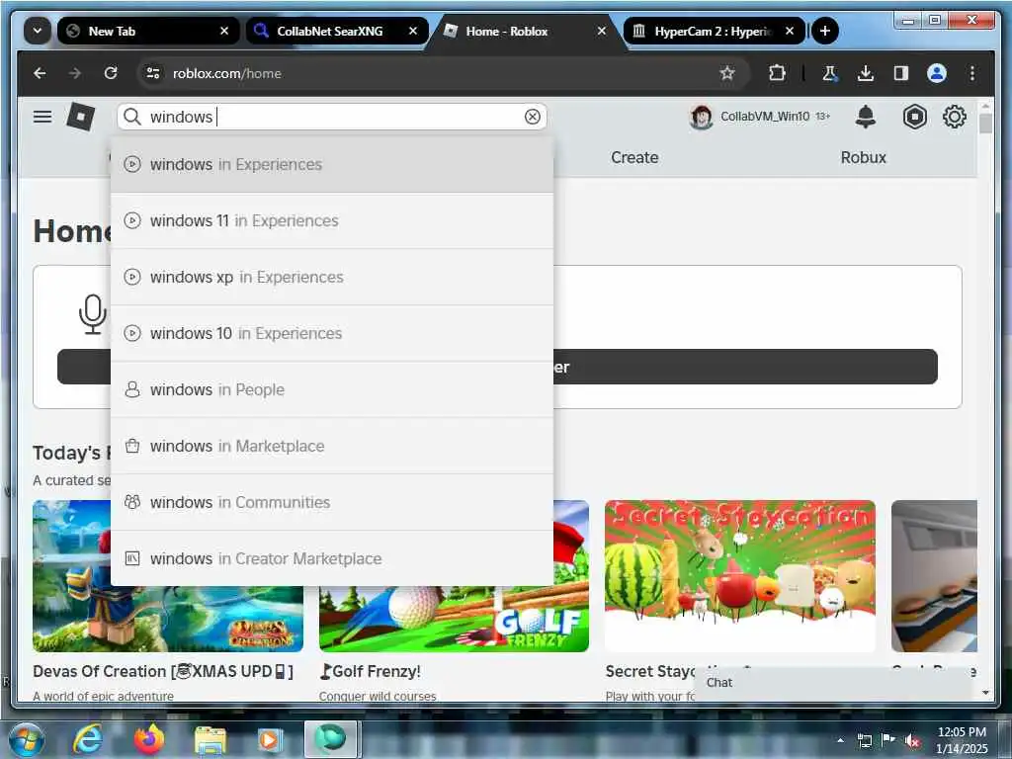Switch to the New Tab tab
The image size is (1012, 759).
pyautogui.click(x=148, y=31)
